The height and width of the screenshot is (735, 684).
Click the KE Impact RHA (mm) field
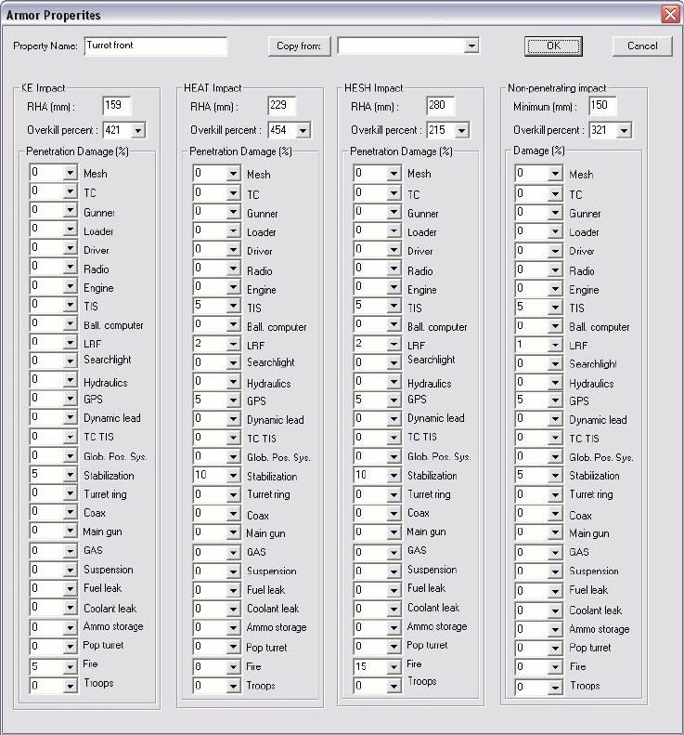[117, 106]
